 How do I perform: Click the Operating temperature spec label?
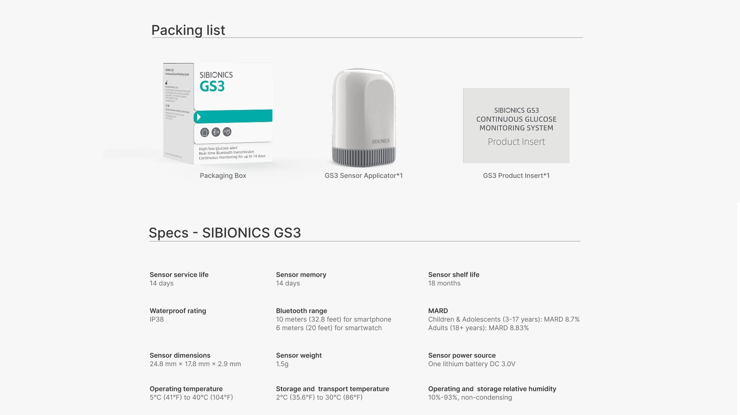coord(186,389)
